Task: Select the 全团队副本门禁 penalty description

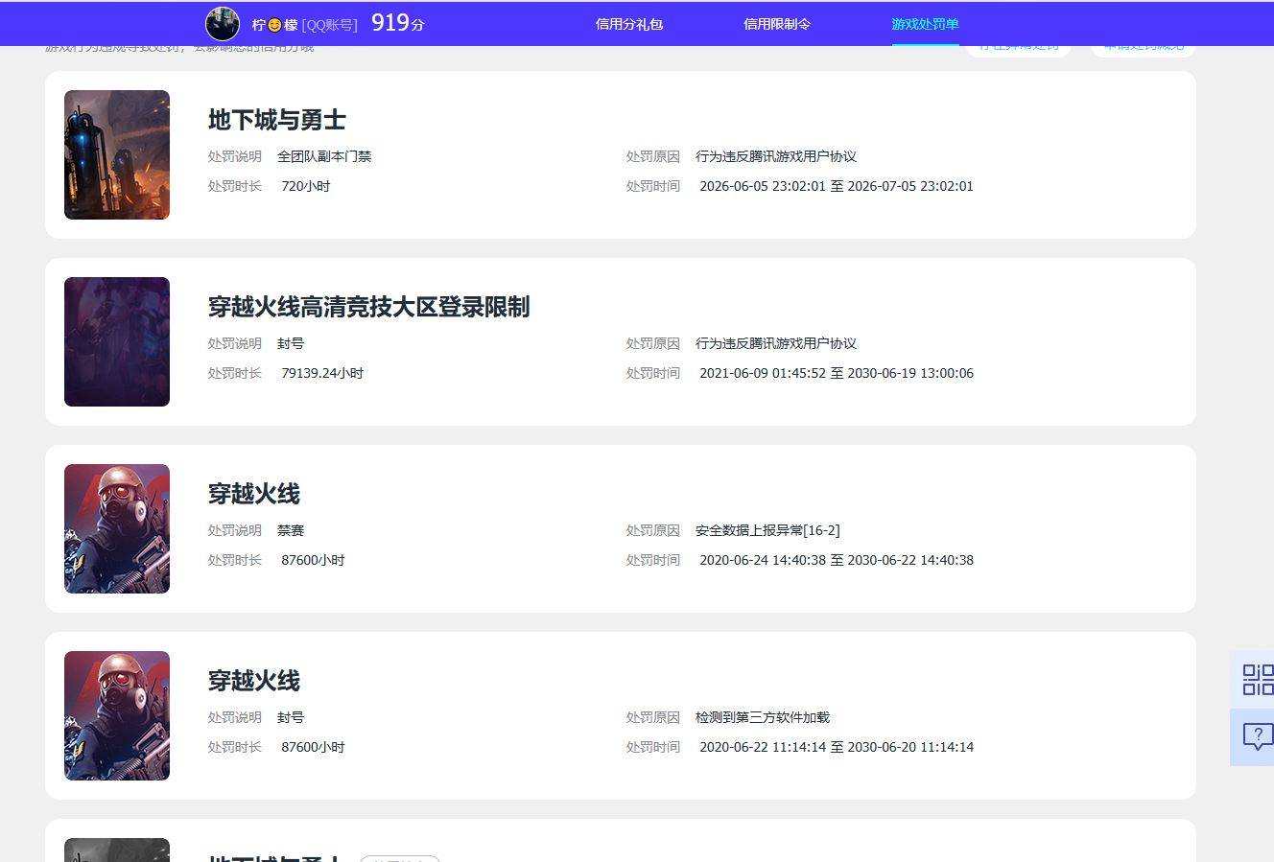Action: click(324, 156)
